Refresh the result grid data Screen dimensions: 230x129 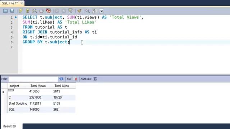tap(61, 79)
